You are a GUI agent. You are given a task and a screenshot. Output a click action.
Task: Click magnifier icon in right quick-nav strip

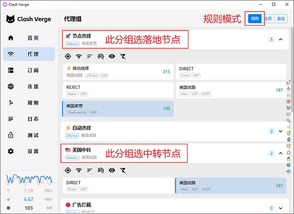click(288, 120)
